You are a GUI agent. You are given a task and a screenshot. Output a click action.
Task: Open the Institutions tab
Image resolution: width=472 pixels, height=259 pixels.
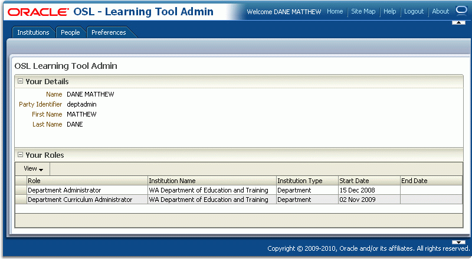click(33, 32)
